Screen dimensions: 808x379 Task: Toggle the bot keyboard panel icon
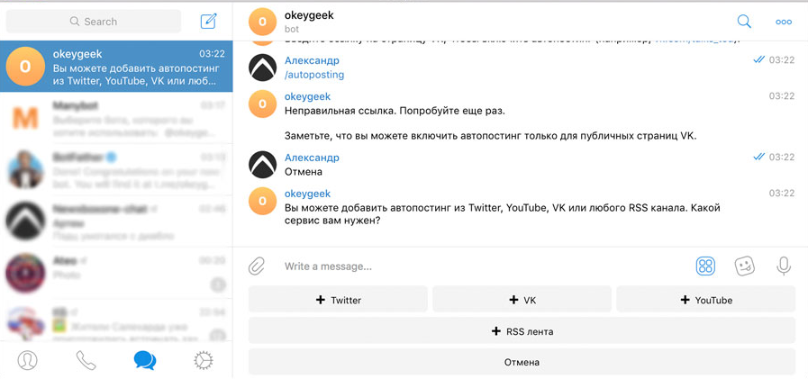point(704,266)
